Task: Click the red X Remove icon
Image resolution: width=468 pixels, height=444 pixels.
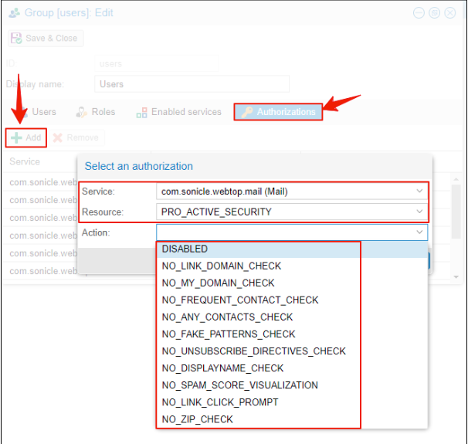Action: coord(57,137)
